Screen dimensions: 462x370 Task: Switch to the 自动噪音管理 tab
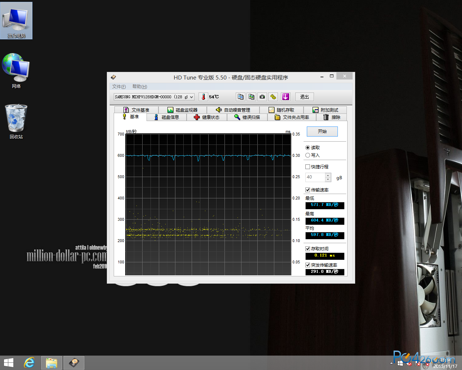[233, 110]
